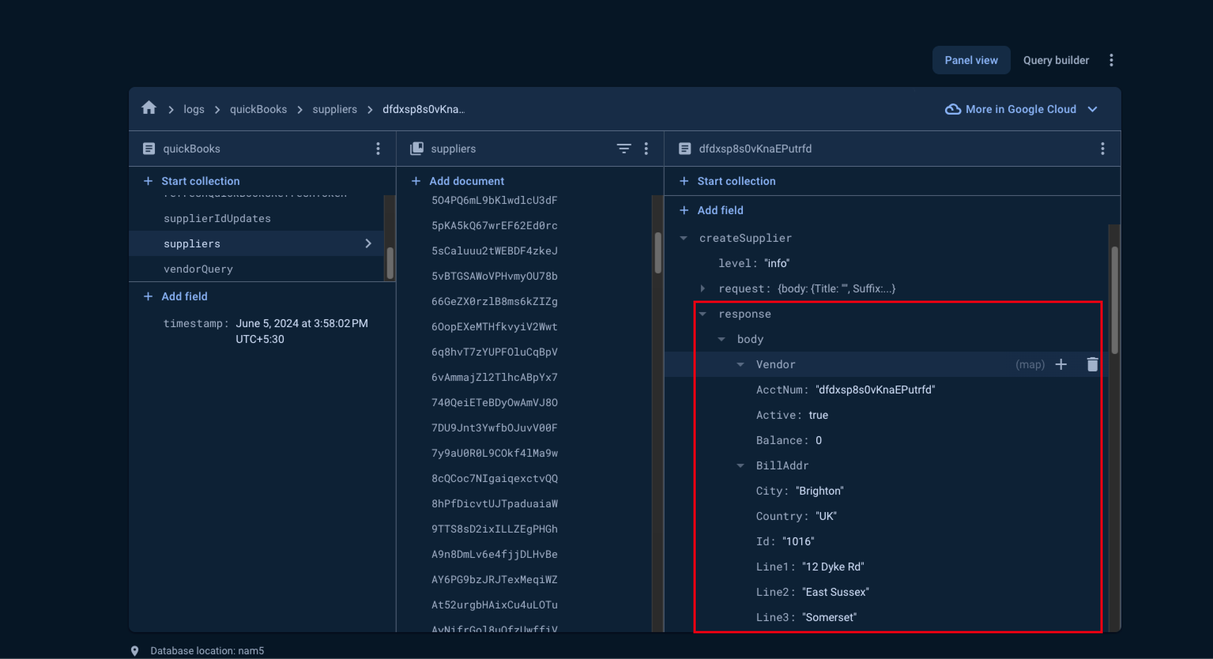Viewport: 1213px width, 659px height.
Task: Select supplierIdUpdates collection
Action: 217,218
